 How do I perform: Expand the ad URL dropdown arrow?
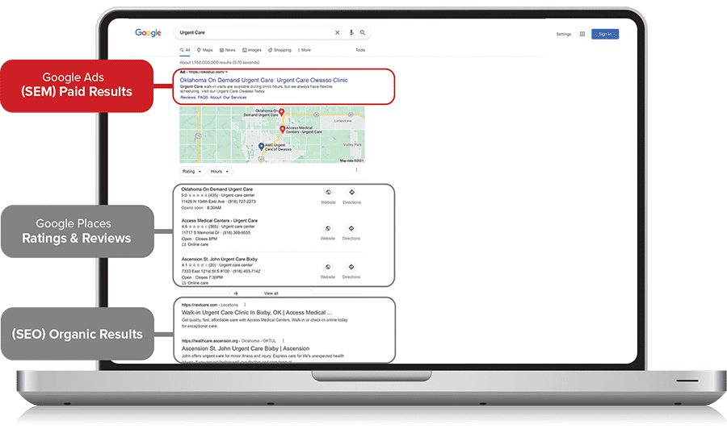coord(226,73)
